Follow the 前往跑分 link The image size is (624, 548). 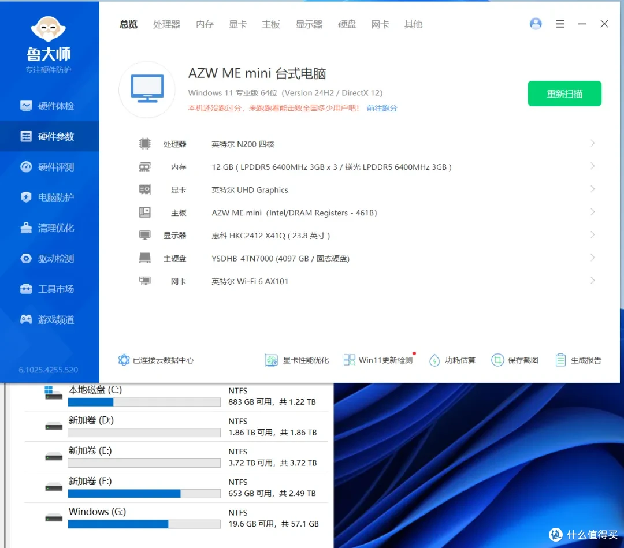click(x=382, y=108)
